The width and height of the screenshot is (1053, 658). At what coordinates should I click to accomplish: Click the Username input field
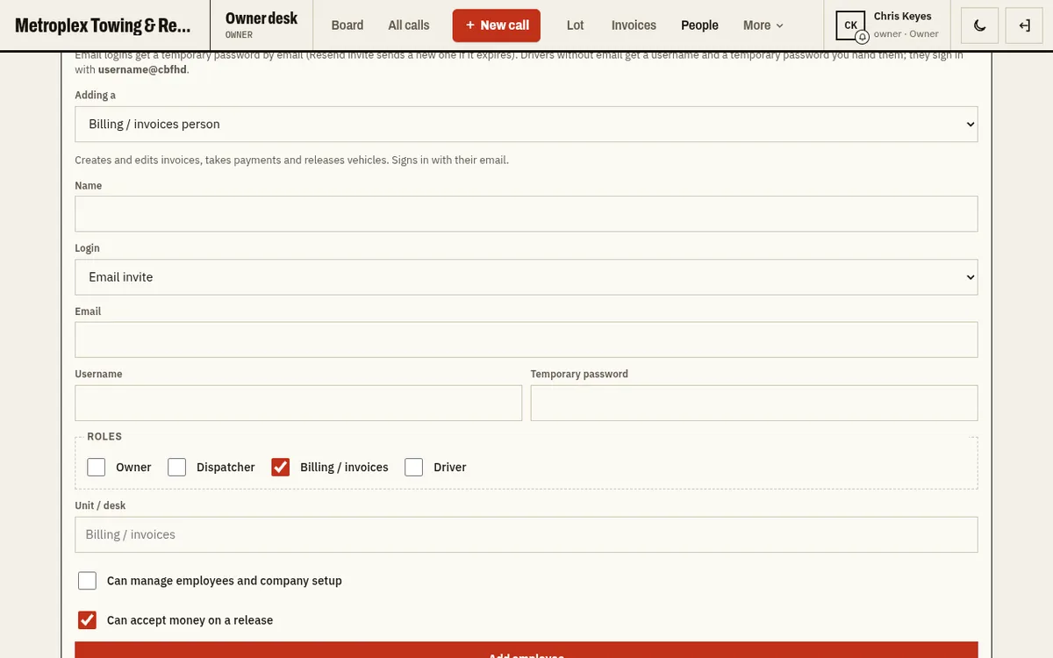(x=298, y=403)
